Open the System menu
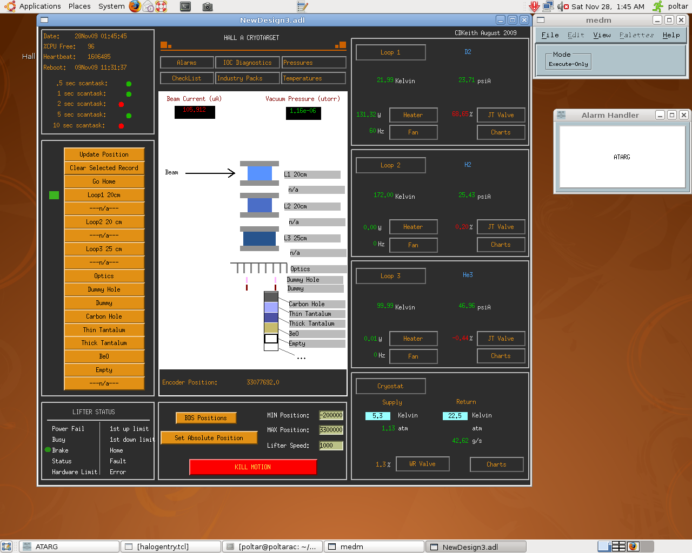Screen dimensions: 692x553 [111, 6]
